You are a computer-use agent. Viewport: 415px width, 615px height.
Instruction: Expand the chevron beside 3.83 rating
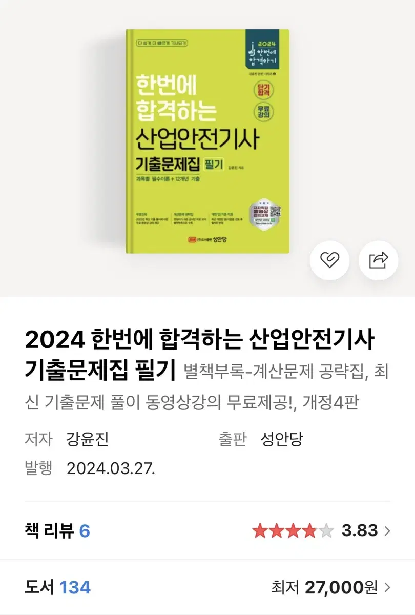tap(387, 530)
